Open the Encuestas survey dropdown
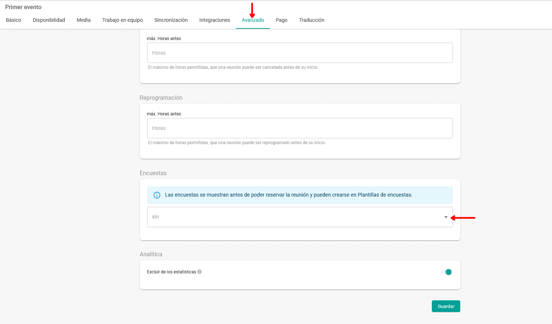 tap(300, 217)
